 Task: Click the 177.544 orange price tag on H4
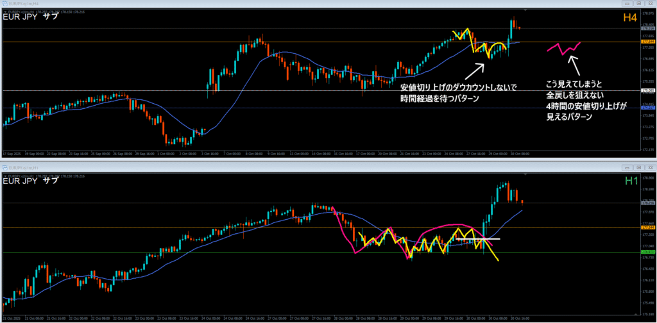pyautogui.click(x=647, y=42)
